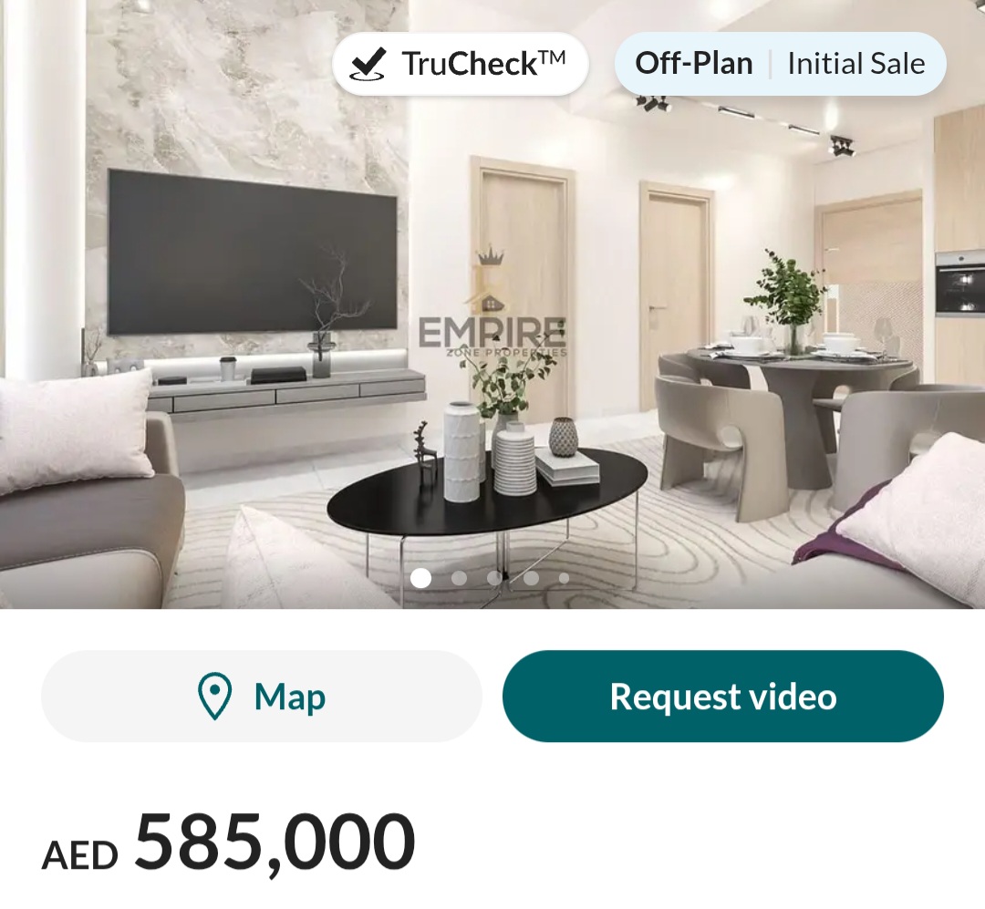Select the Initial Sale tag
Screen dimensions: 985x909
coord(856,64)
